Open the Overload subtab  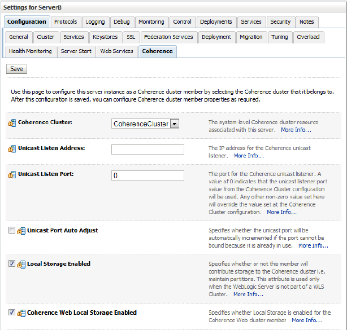point(308,37)
